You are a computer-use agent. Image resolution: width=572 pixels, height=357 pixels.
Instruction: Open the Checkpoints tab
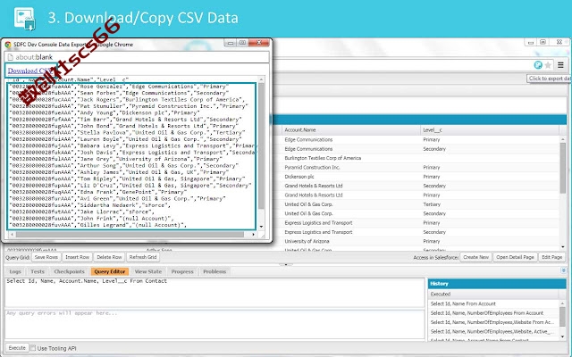pos(69,271)
